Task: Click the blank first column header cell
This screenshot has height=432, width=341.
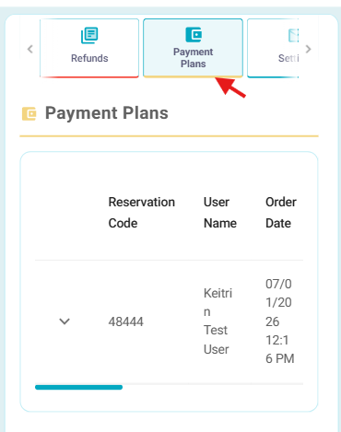Action: 65,213
